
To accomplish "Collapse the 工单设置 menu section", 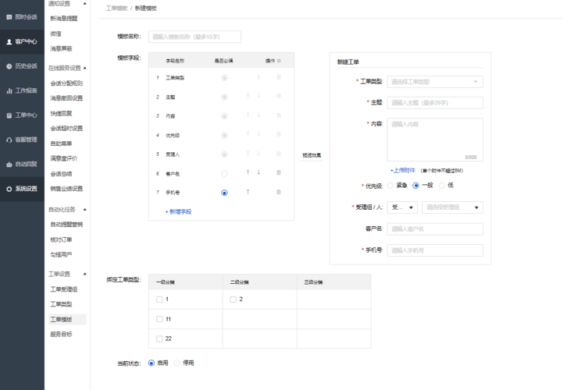I will click(85, 274).
